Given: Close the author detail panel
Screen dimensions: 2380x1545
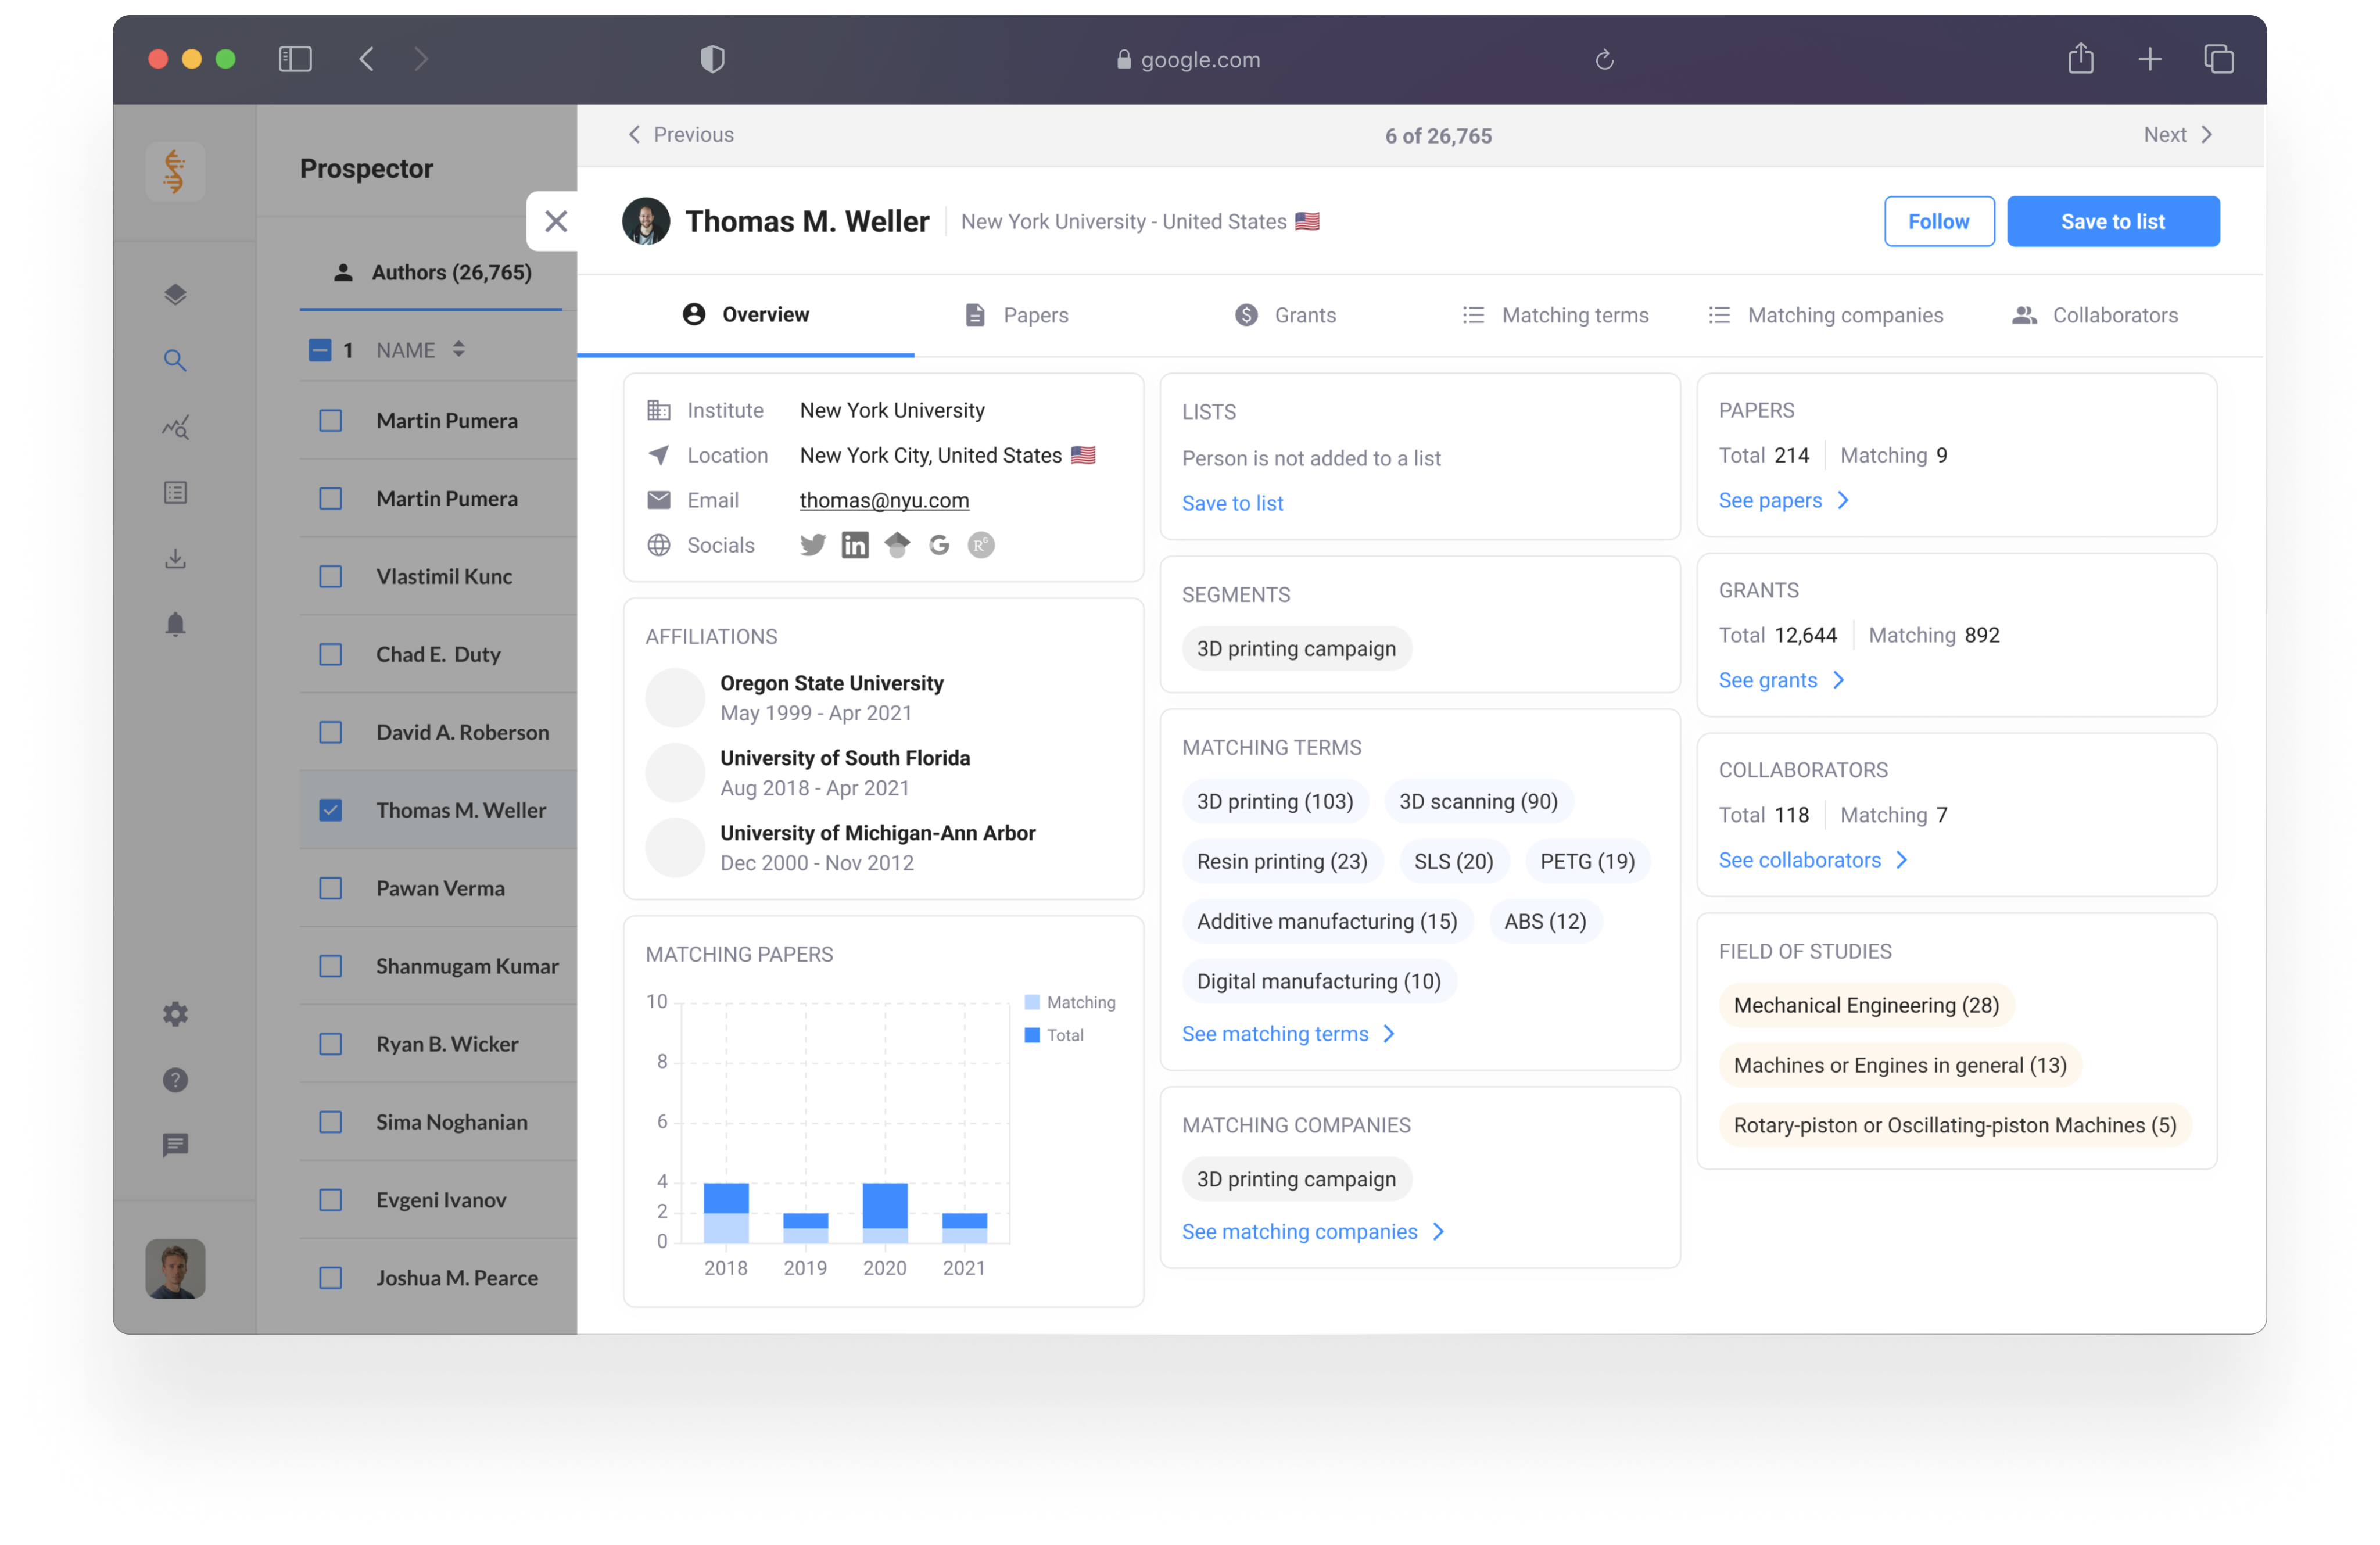Looking at the screenshot, I should tap(556, 221).
